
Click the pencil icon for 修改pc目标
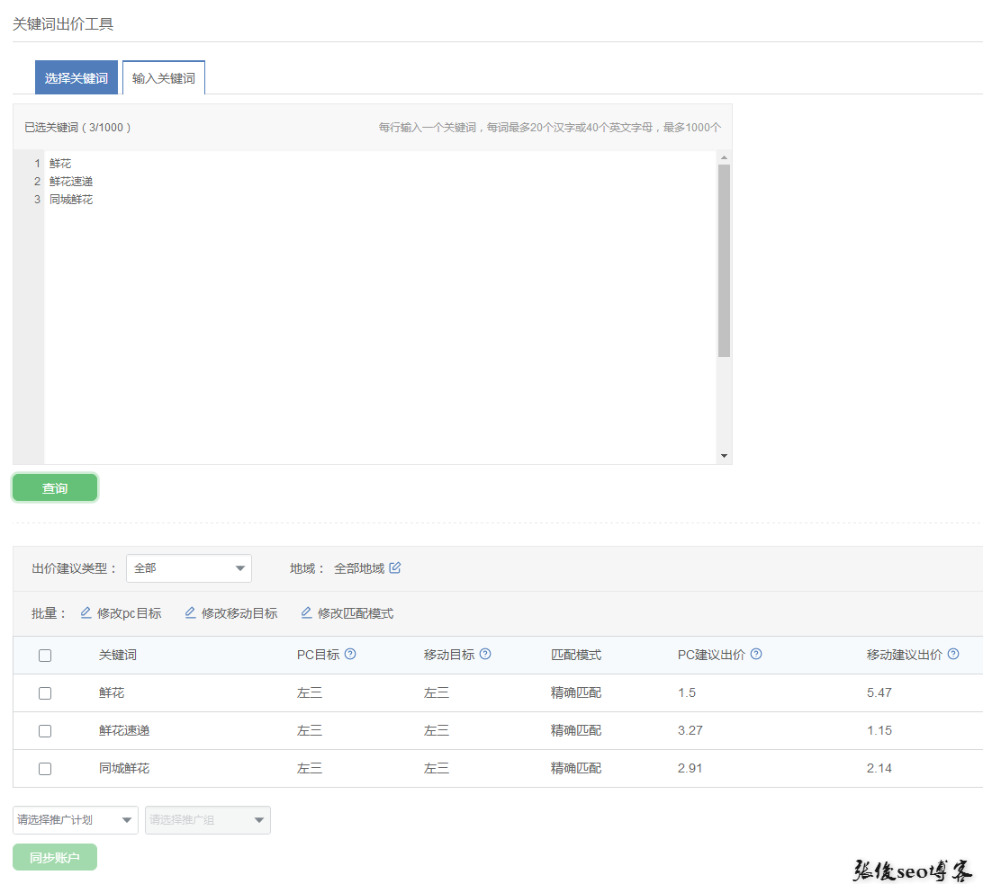pyautogui.click(x=86, y=612)
